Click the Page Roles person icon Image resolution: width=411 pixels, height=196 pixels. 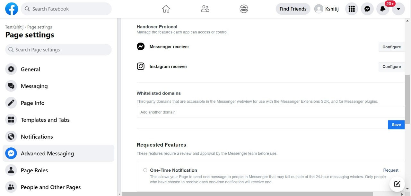pyautogui.click(x=11, y=170)
